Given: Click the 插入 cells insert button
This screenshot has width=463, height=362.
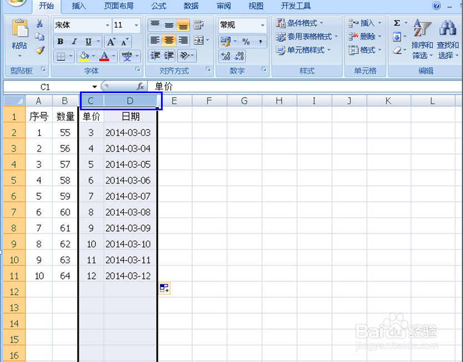Looking at the screenshot, I should click(x=365, y=23).
